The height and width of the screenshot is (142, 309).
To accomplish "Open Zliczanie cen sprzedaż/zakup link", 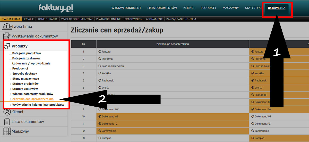I will [x=33, y=99].
